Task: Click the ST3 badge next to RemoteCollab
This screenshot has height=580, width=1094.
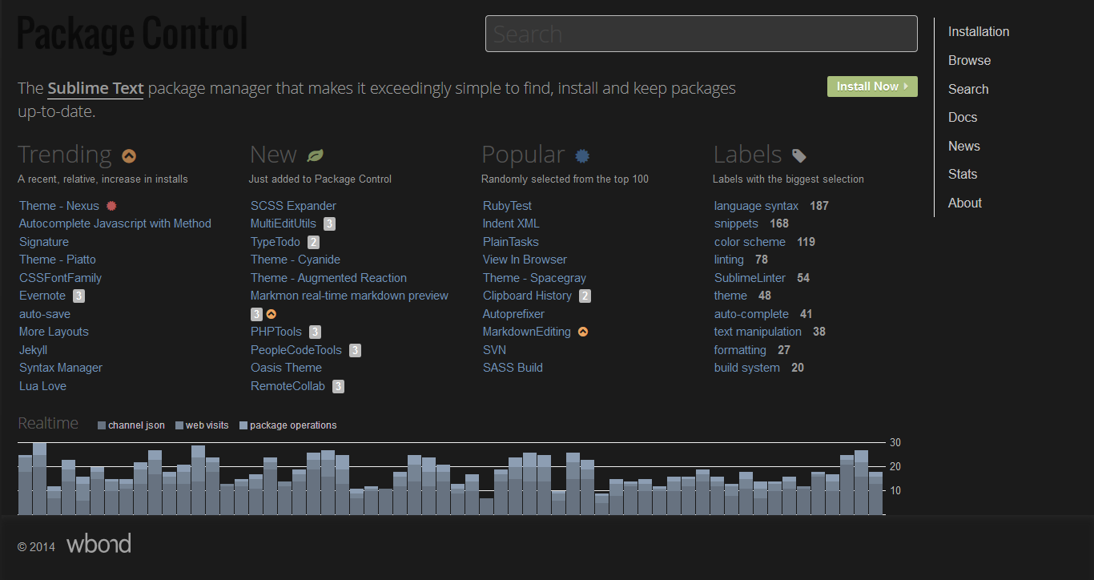Action: pos(338,386)
